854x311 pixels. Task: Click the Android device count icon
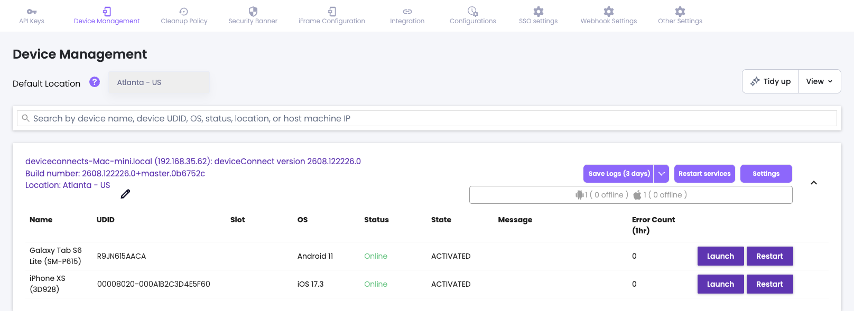[x=579, y=195]
